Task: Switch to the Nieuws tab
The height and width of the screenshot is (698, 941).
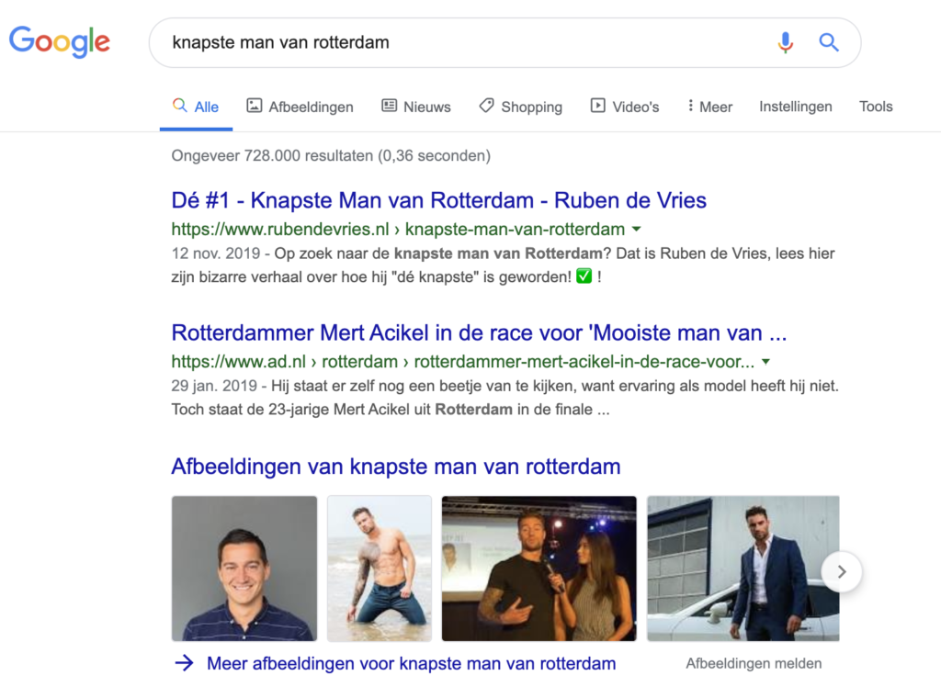Action: point(416,107)
